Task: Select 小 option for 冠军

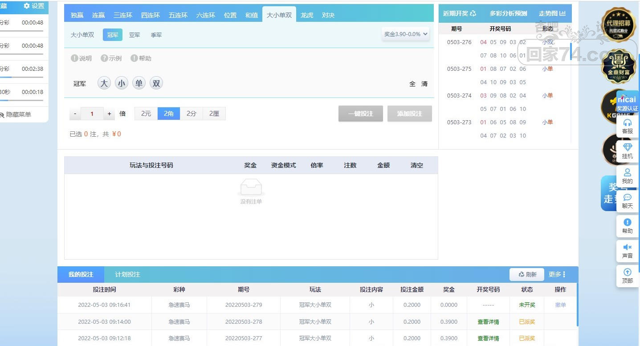Action: 122,83
